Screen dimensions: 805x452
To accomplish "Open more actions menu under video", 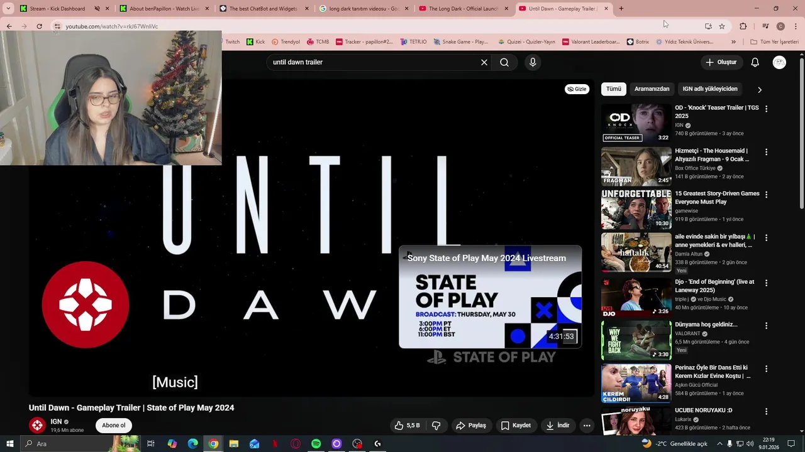I will tap(587, 425).
